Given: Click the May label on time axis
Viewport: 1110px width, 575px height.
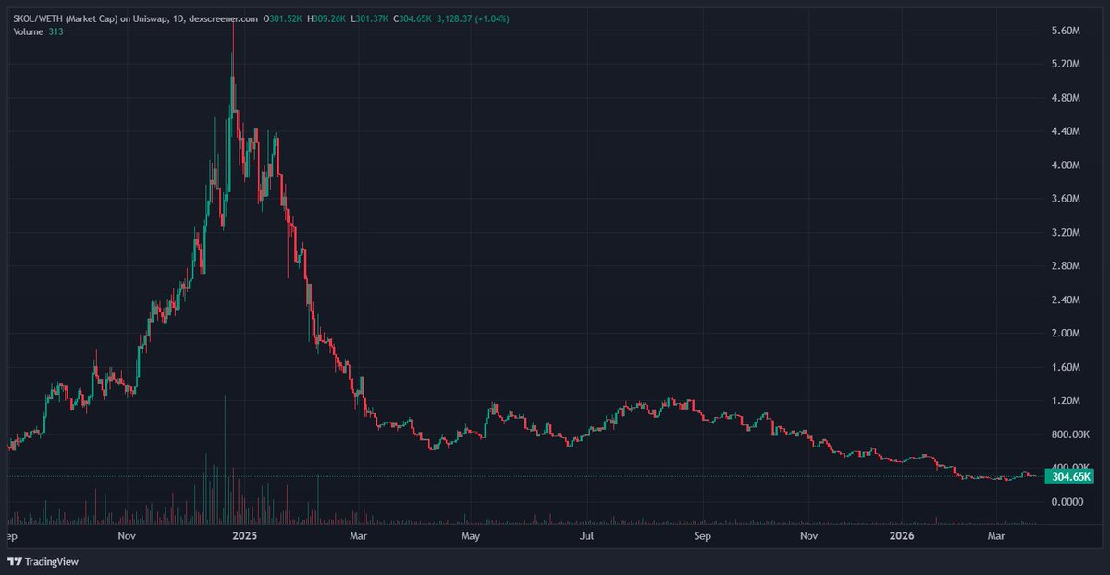Looking at the screenshot, I should [x=472, y=536].
